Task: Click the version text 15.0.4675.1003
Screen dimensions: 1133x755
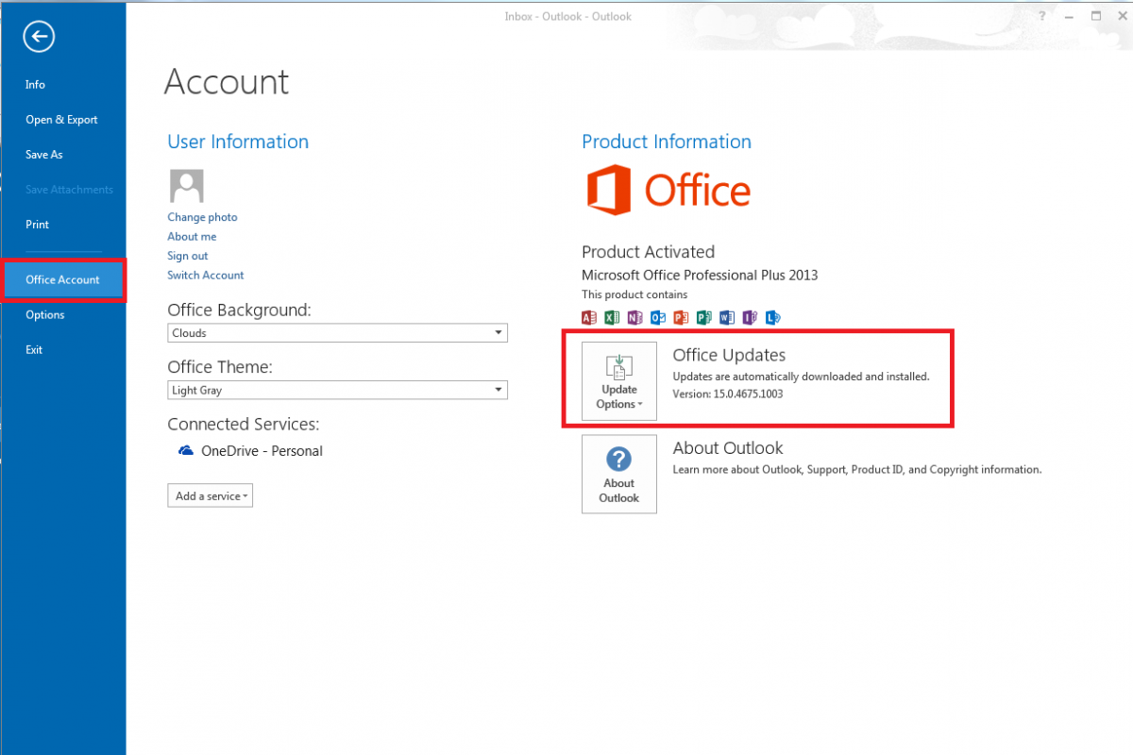Action: (x=748, y=394)
